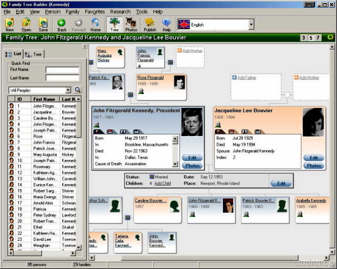Click the New family tree toolbar icon
Image resolution: width=337 pixels, height=269 pixels.
coord(10,24)
